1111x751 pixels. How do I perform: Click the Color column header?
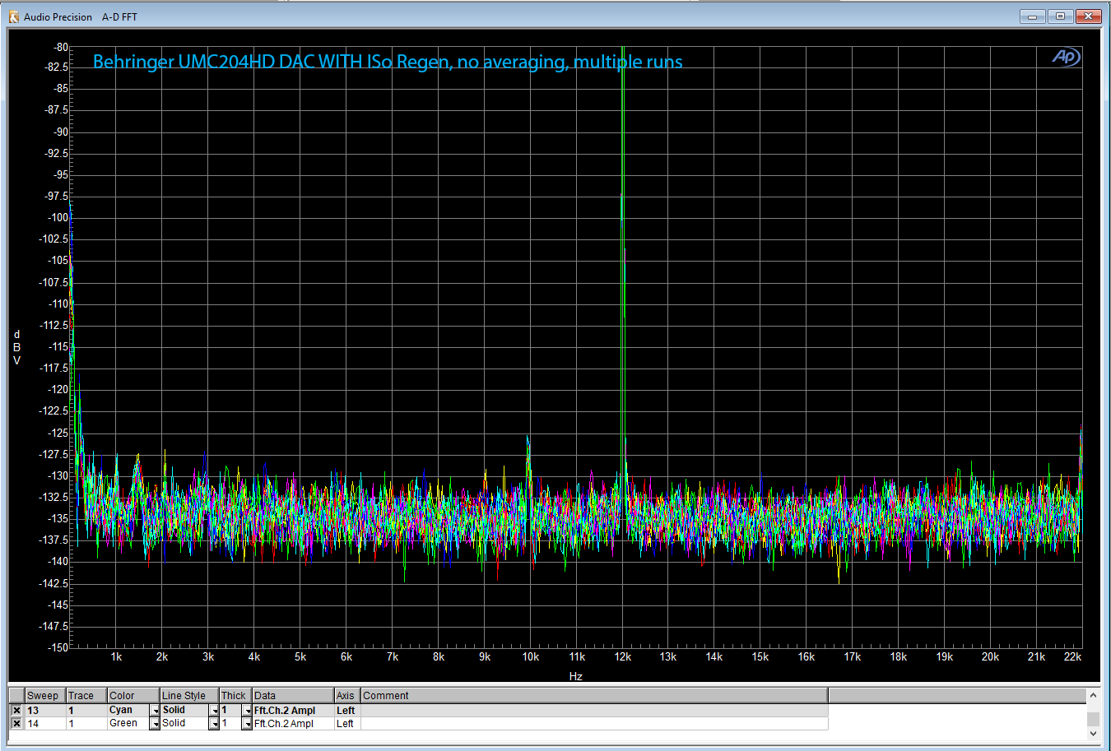[133, 696]
